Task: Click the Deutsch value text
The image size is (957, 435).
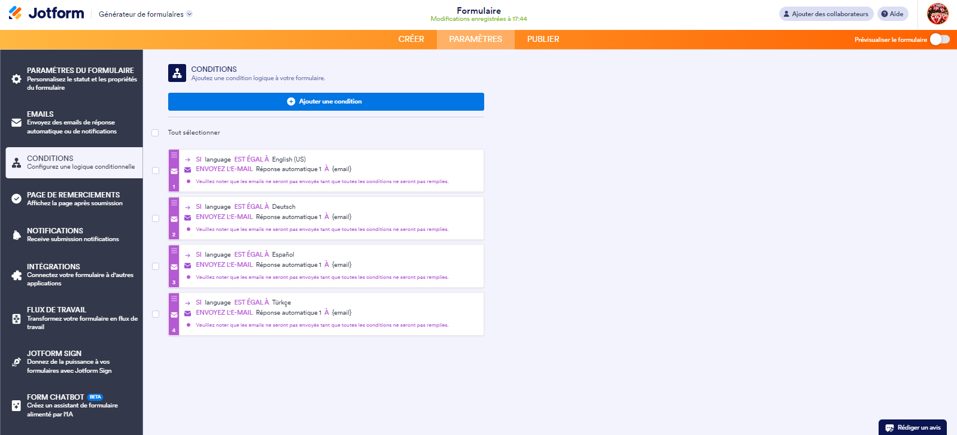Action: pyautogui.click(x=284, y=207)
